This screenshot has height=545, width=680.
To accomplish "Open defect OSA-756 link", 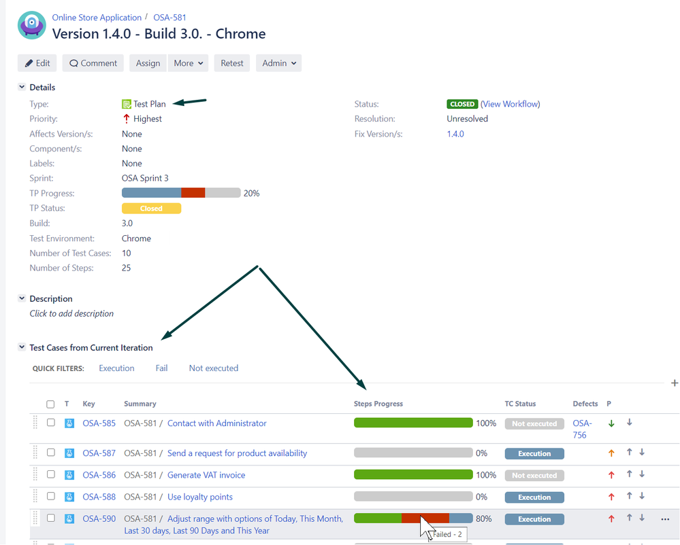I will tap(582, 429).
